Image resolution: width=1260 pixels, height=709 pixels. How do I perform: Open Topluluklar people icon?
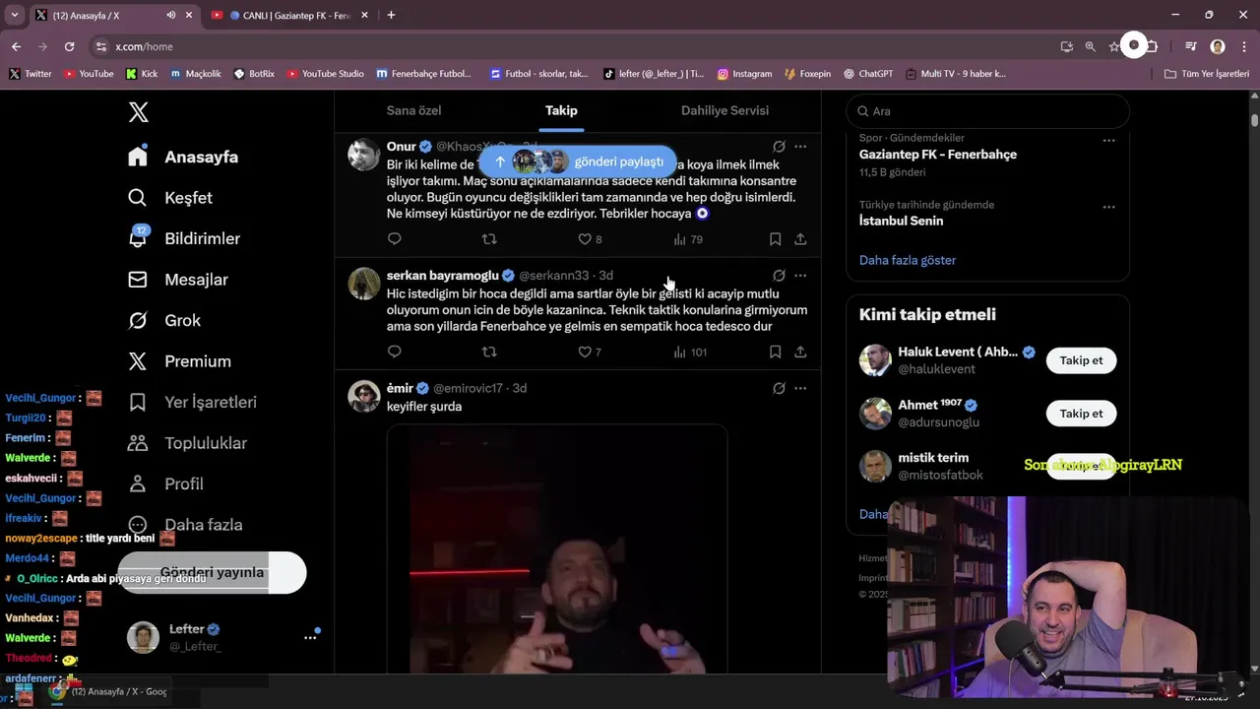click(138, 443)
